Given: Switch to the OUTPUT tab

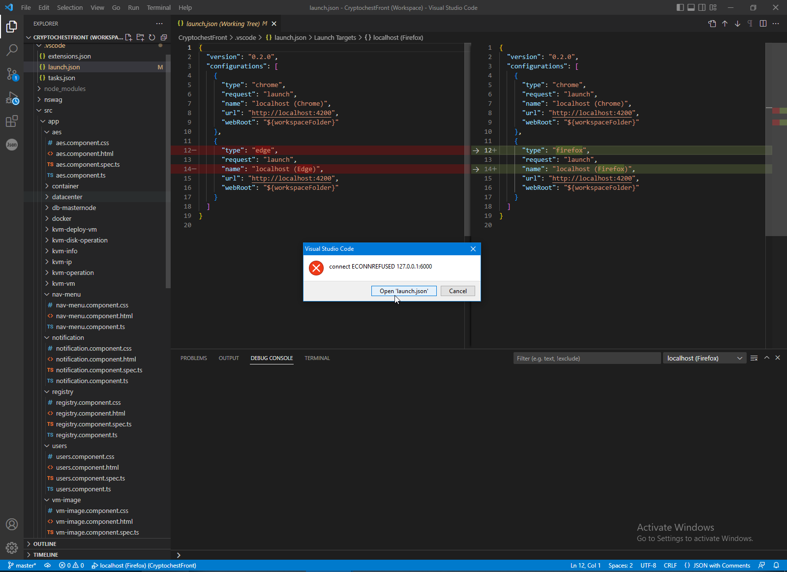Looking at the screenshot, I should click(229, 358).
